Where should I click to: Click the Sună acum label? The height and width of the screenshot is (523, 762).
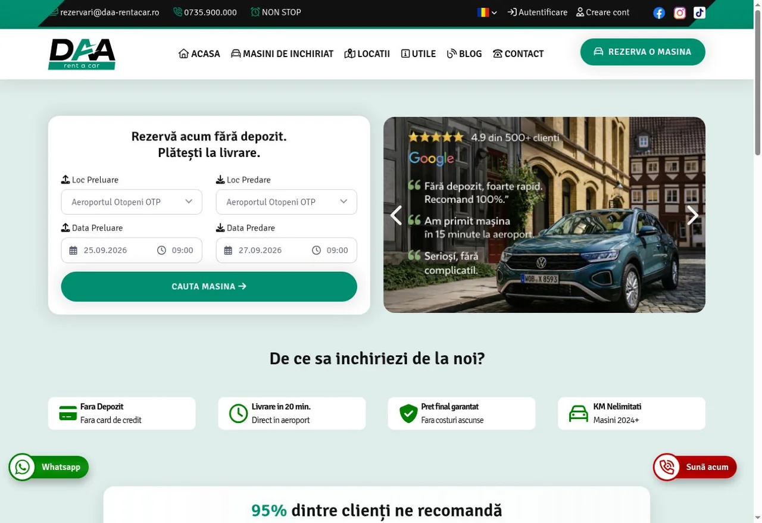pyautogui.click(x=707, y=467)
